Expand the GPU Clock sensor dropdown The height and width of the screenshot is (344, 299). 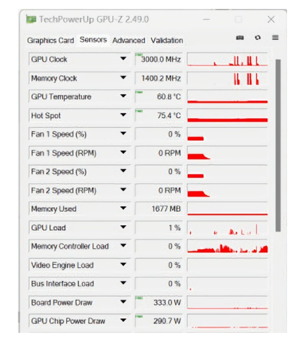point(123,59)
